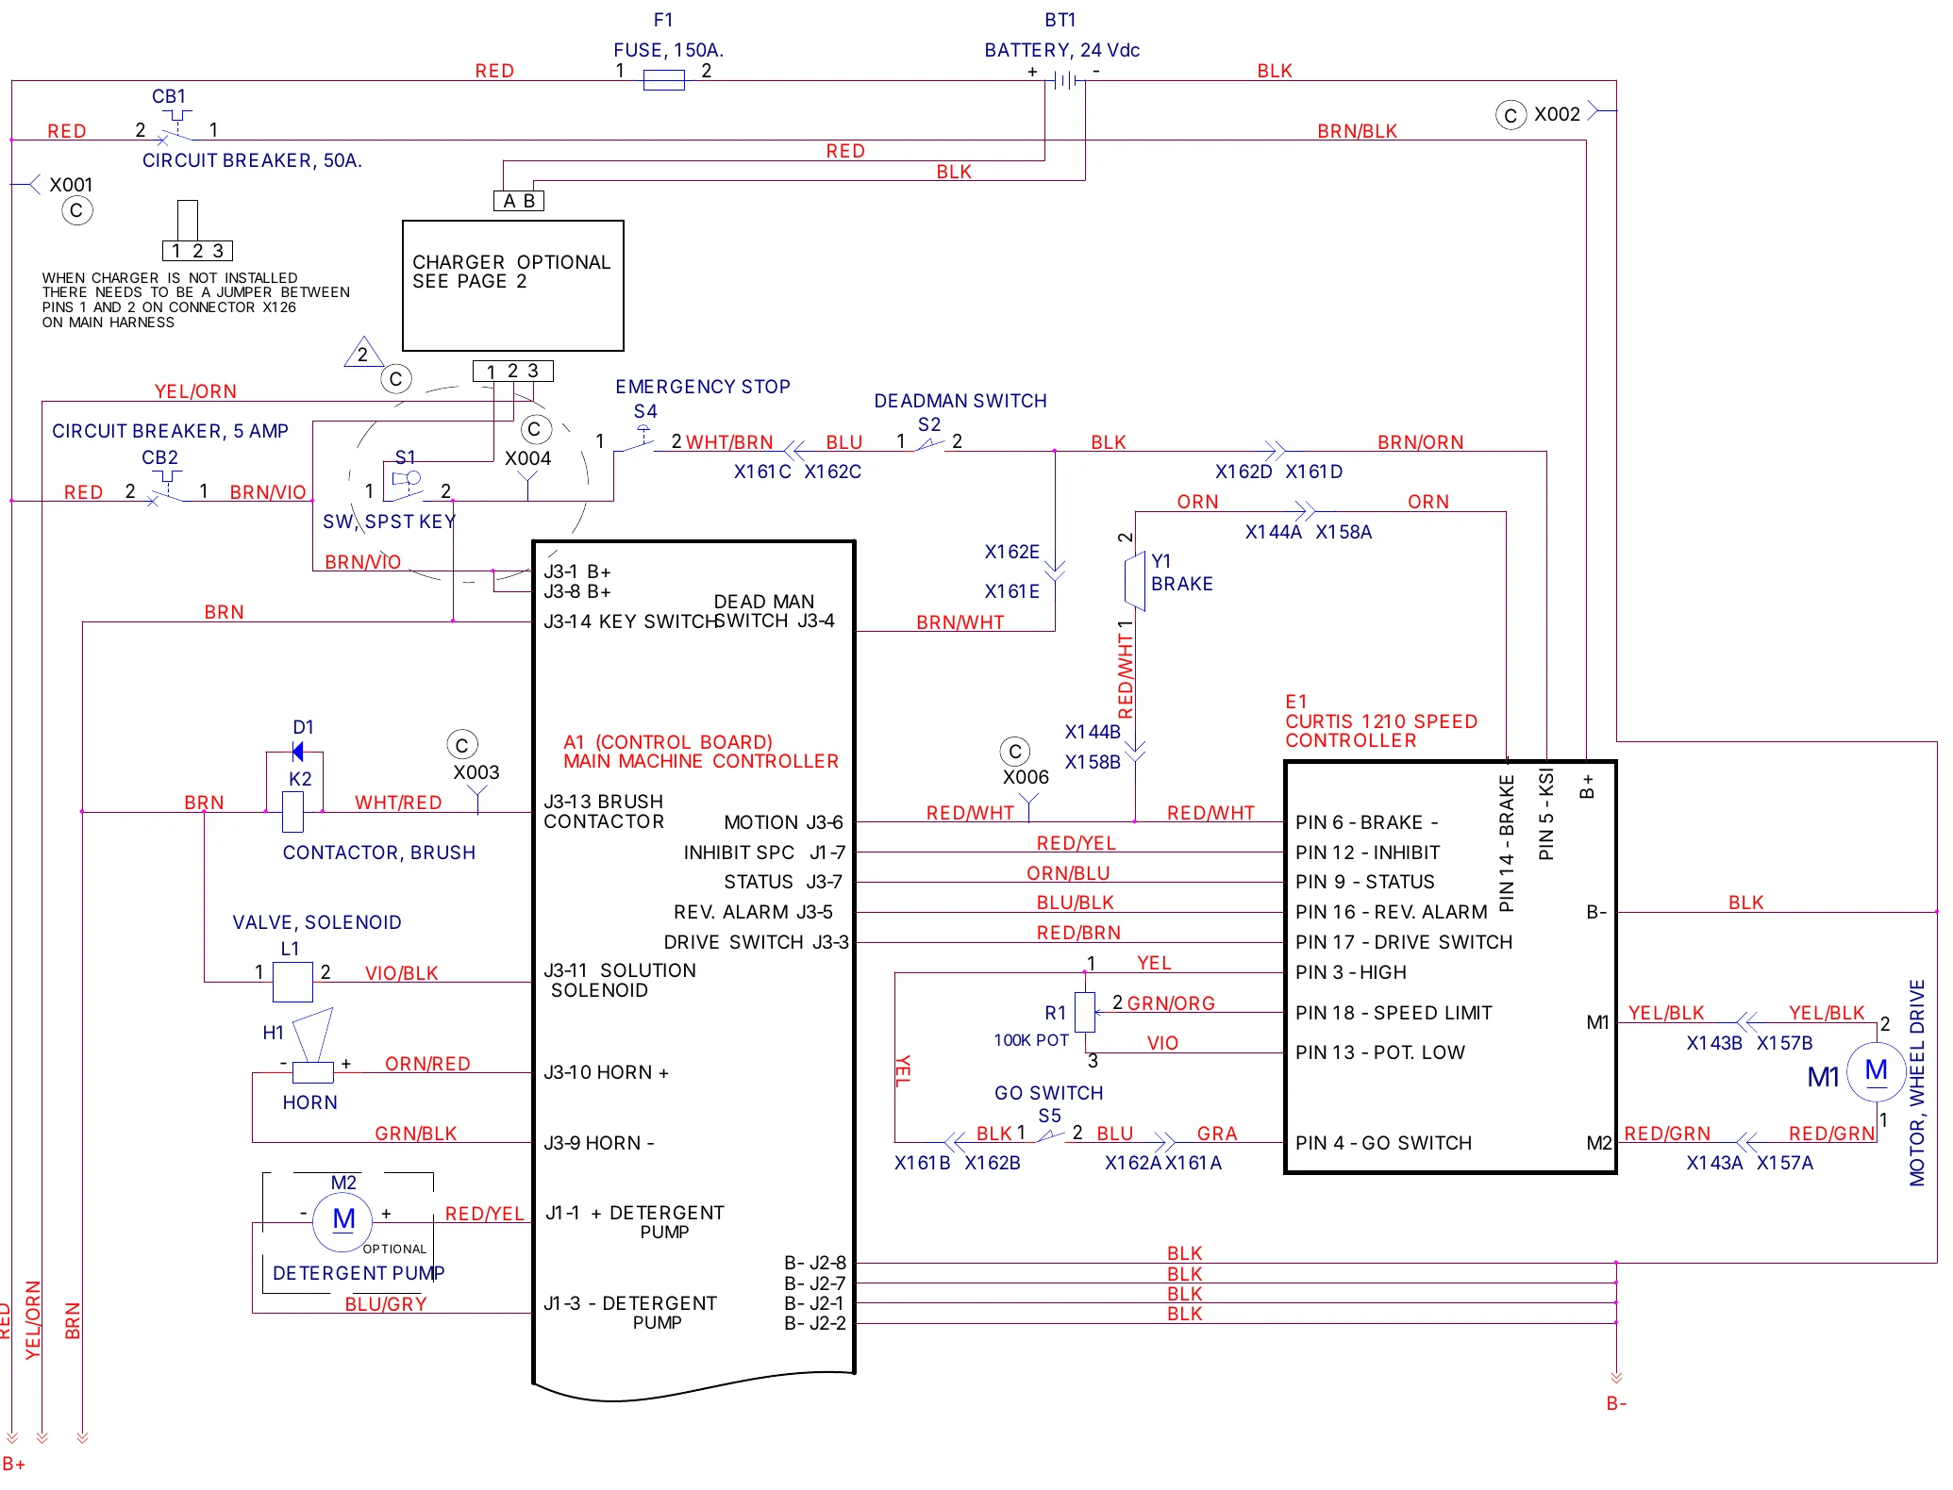Select the S5 go switch symbol
Screen dimensions: 1953x1490
click(1050, 1136)
